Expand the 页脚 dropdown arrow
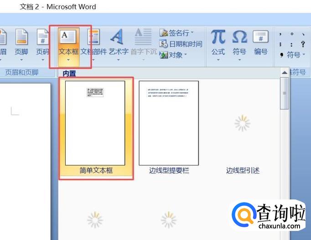The width and height of the screenshot is (311, 240). 21,60
